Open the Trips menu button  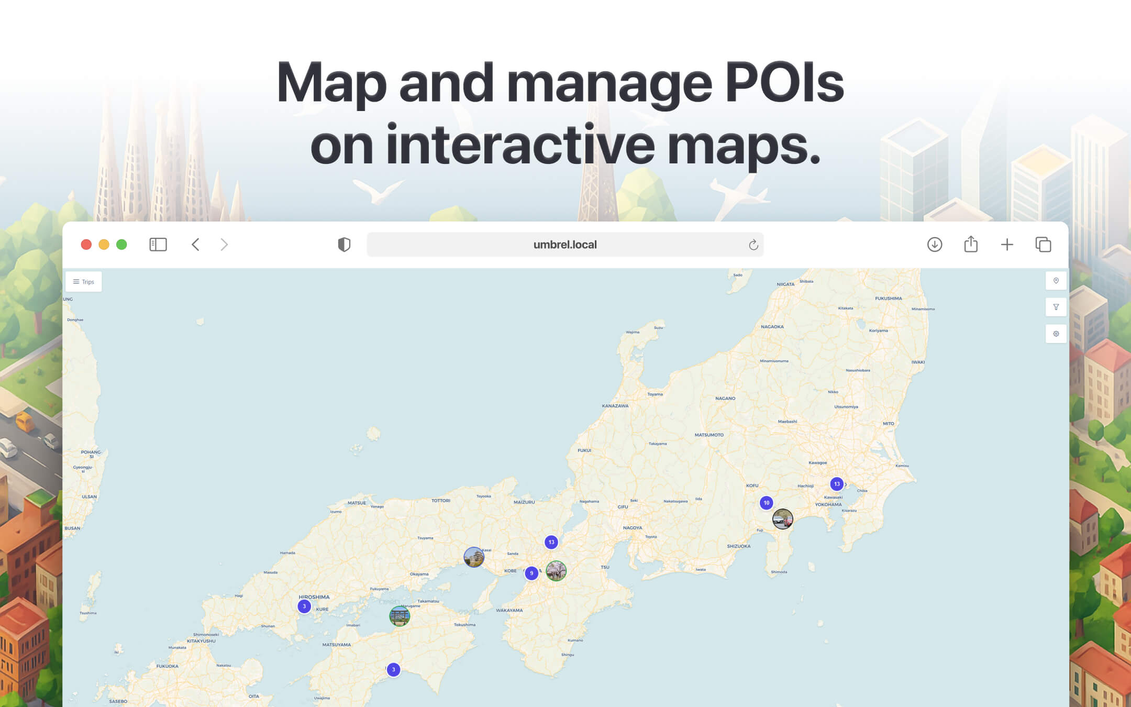pos(84,282)
